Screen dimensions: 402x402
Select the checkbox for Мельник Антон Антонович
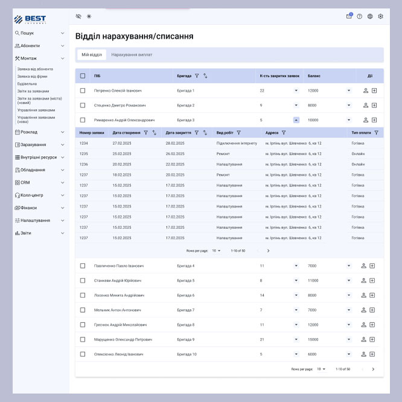83,310
